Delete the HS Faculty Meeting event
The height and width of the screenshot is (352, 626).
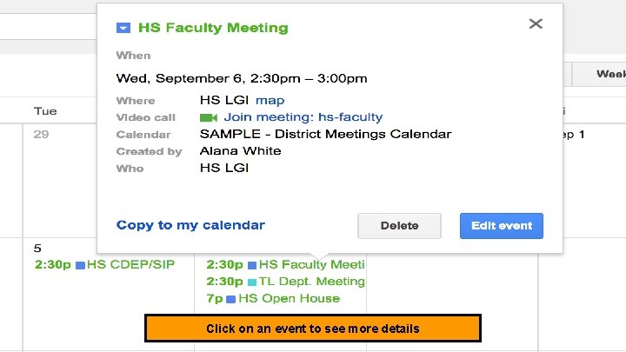point(399,226)
